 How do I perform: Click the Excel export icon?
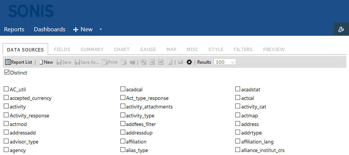[x=152, y=62]
